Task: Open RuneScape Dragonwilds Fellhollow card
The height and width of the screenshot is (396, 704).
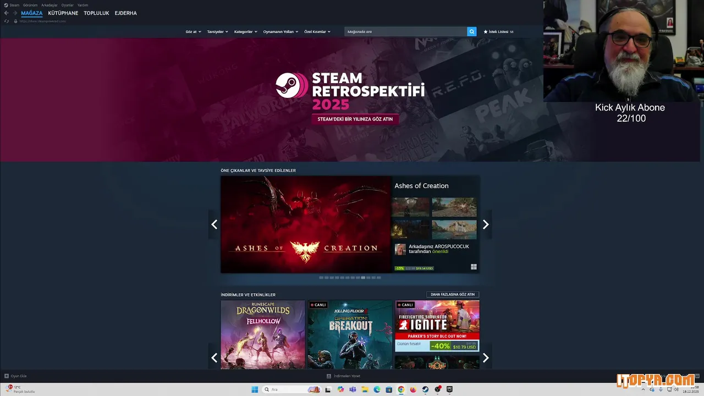Action: [x=263, y=334]
